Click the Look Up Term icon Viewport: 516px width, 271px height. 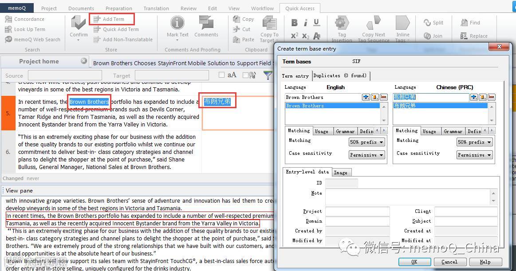click(x=8, y=29)
